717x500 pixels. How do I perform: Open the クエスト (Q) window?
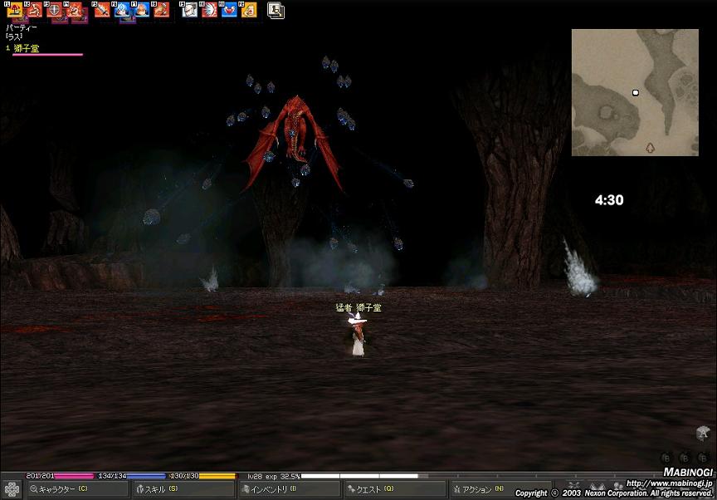click(x=395, y=489)
